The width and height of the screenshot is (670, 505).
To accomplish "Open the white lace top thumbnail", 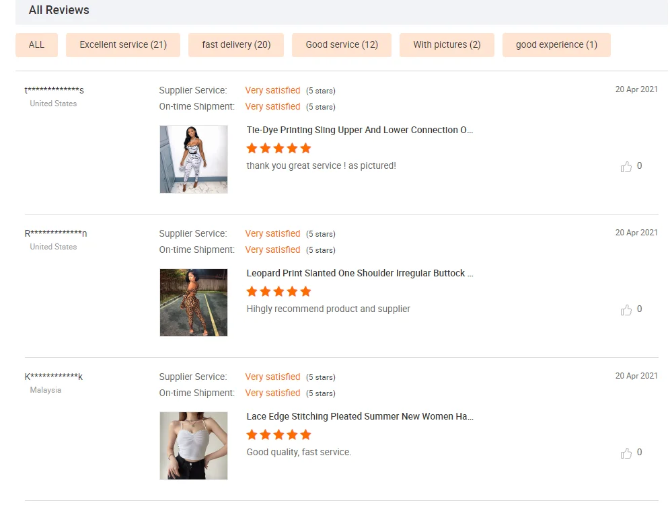I will (x=194, y=446).
